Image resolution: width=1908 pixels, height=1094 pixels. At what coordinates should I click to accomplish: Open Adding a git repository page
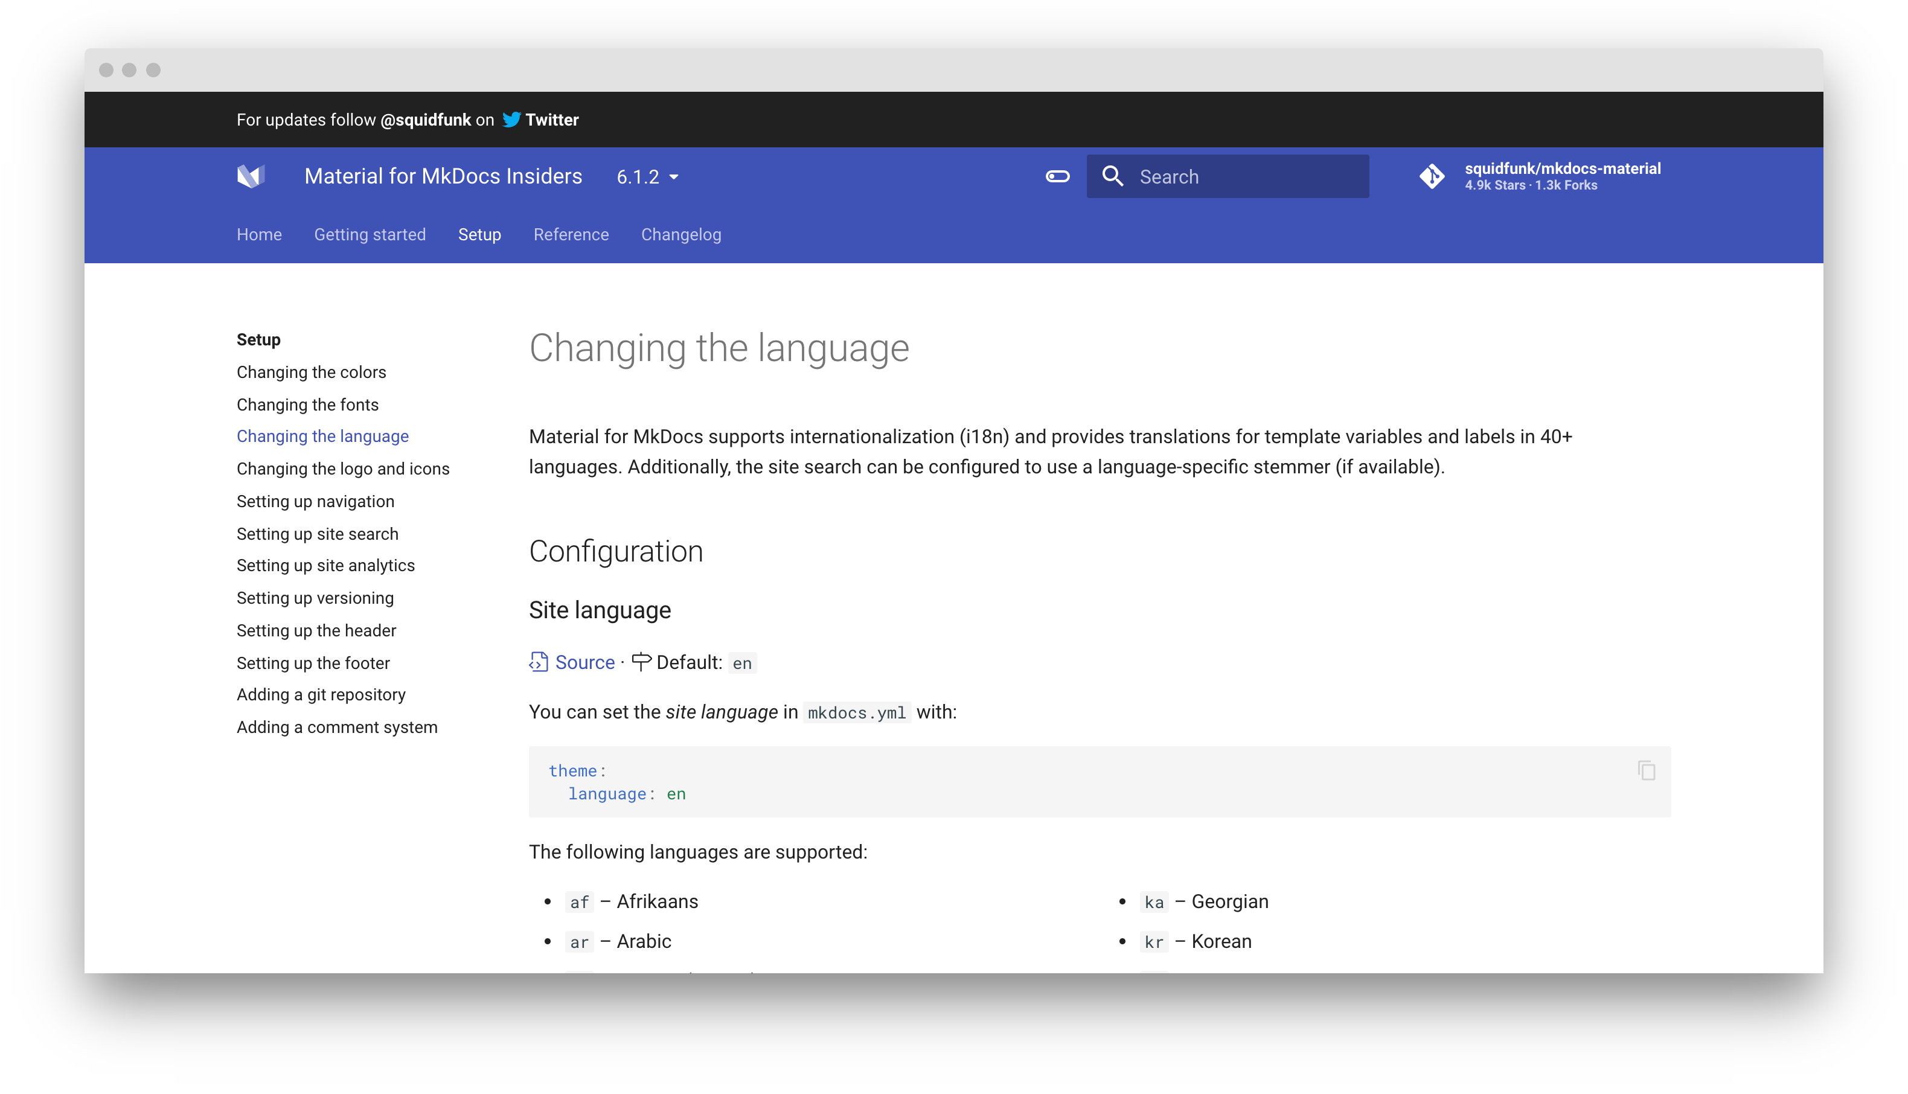[x=321, y=695]
